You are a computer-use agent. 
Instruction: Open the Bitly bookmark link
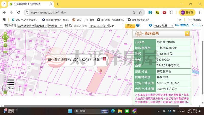point(77,20)
